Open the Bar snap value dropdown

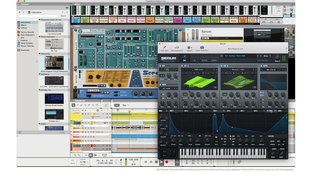coord(126,105)
